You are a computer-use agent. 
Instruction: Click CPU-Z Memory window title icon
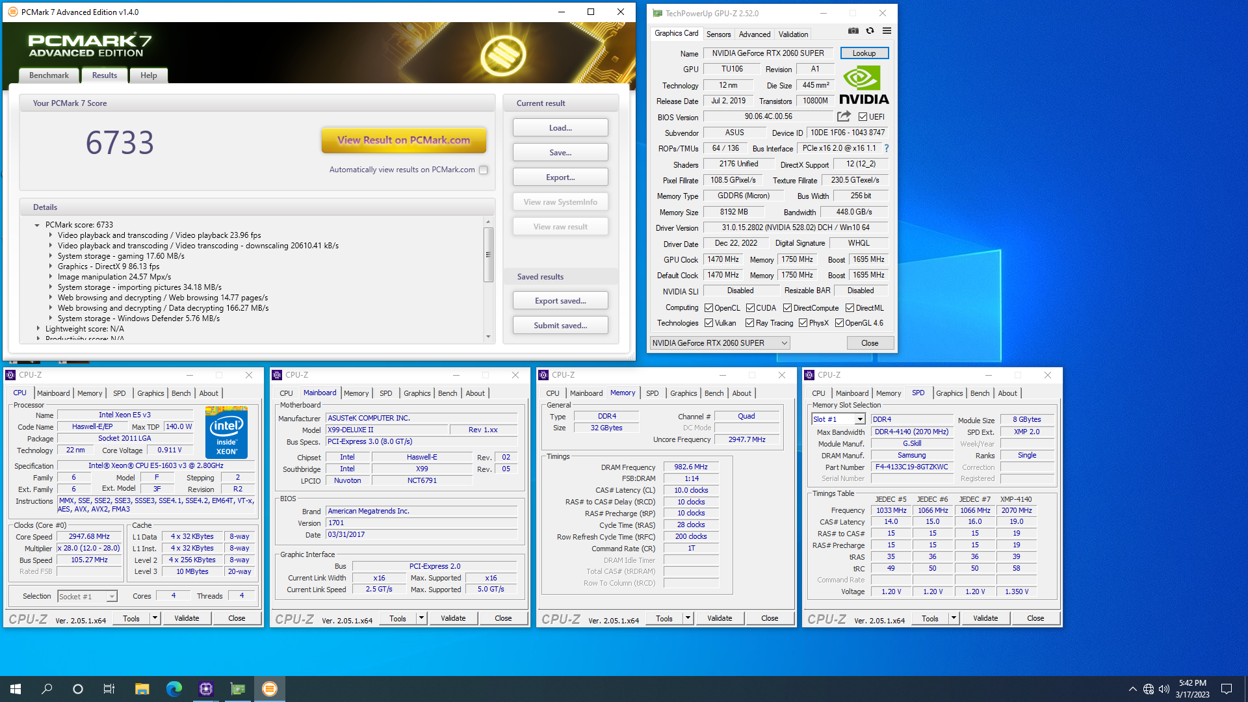543,375
